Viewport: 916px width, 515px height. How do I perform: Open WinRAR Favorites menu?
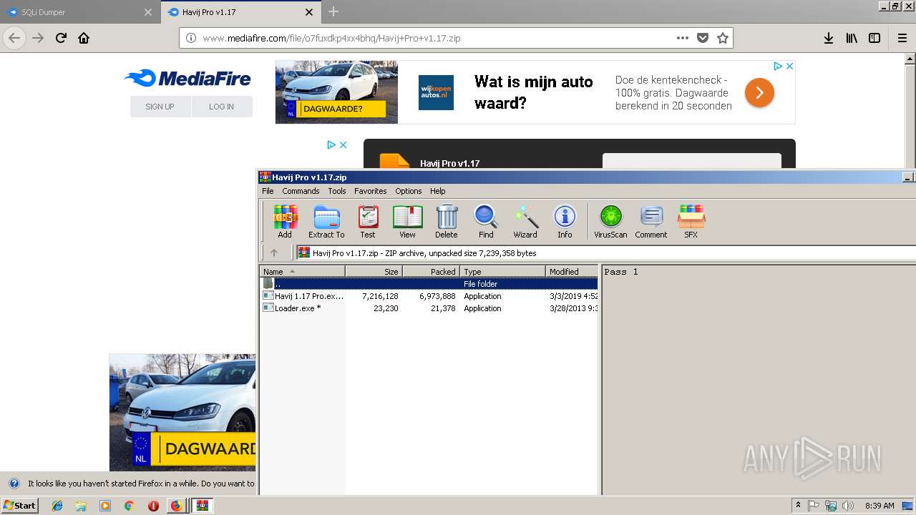[x=371, y=191]
